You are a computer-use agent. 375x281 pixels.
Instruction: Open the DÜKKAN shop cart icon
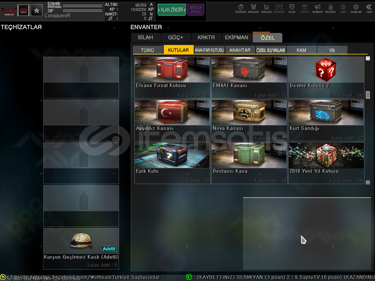pyautogui.click(x=266, y=8)
